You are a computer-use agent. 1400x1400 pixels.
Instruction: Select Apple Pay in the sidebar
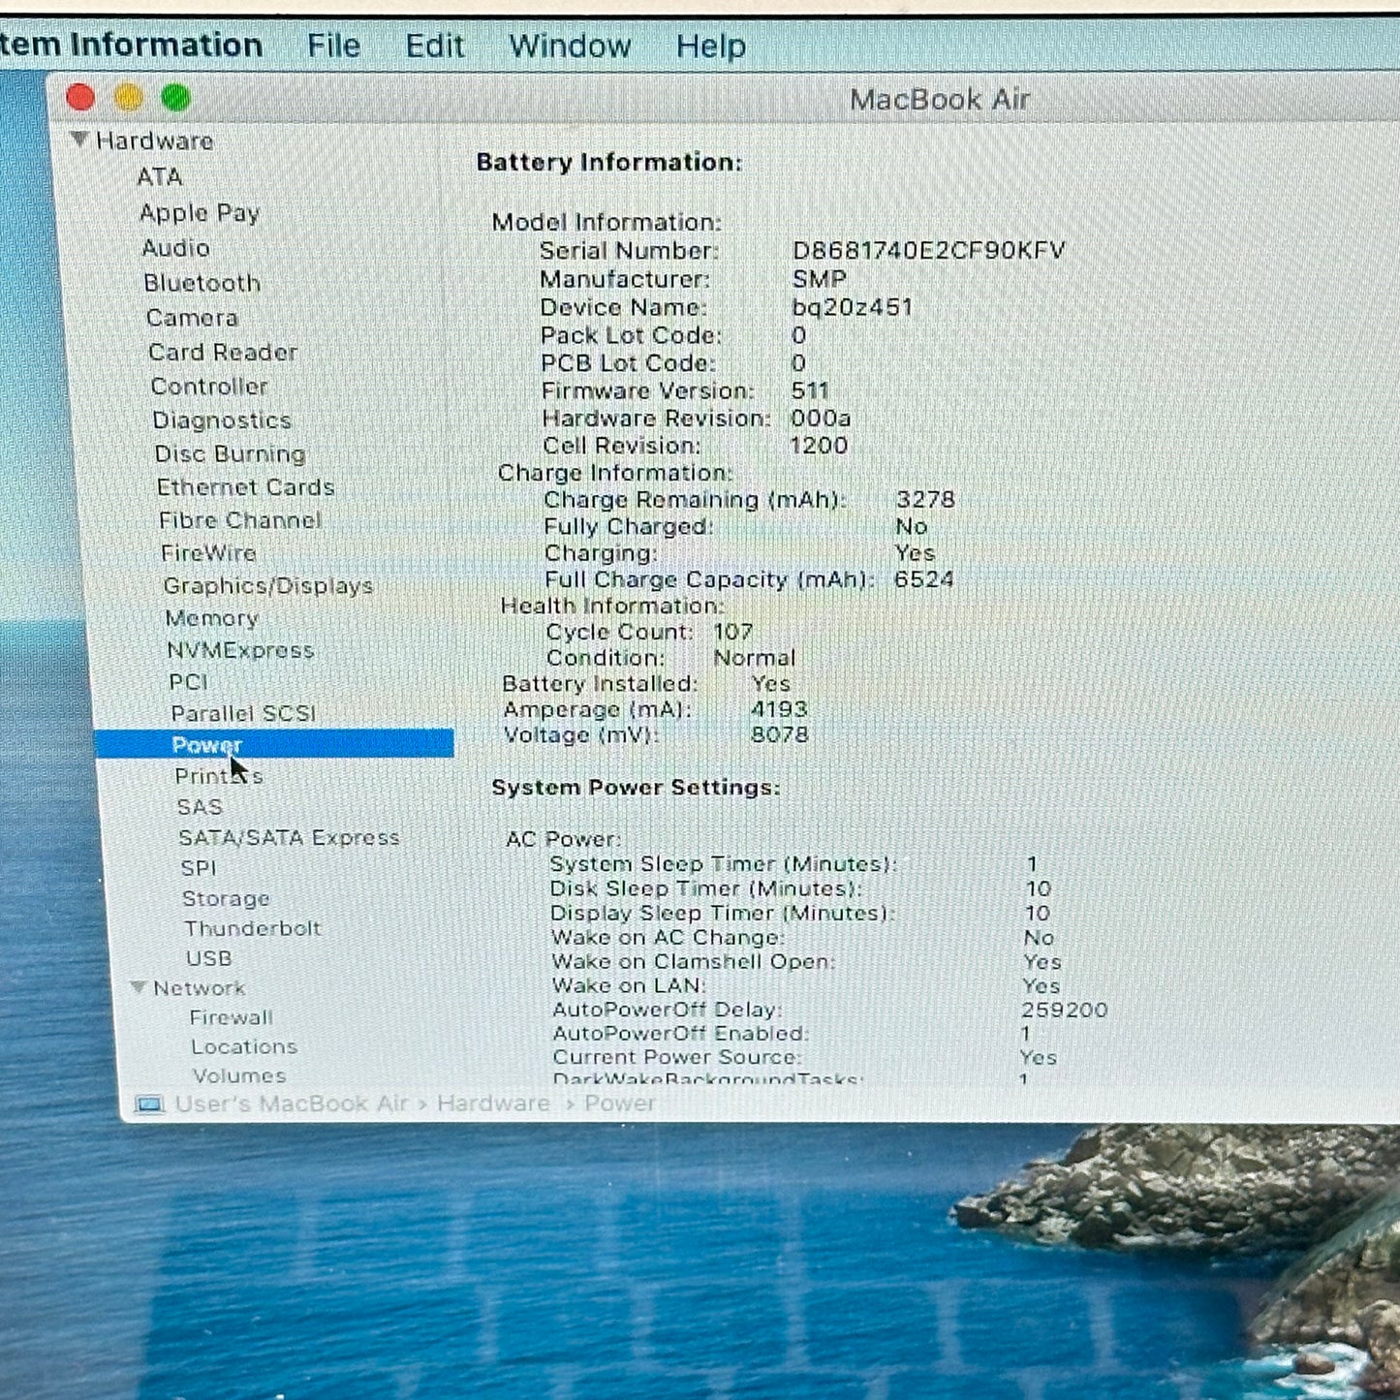click(200, 213)
